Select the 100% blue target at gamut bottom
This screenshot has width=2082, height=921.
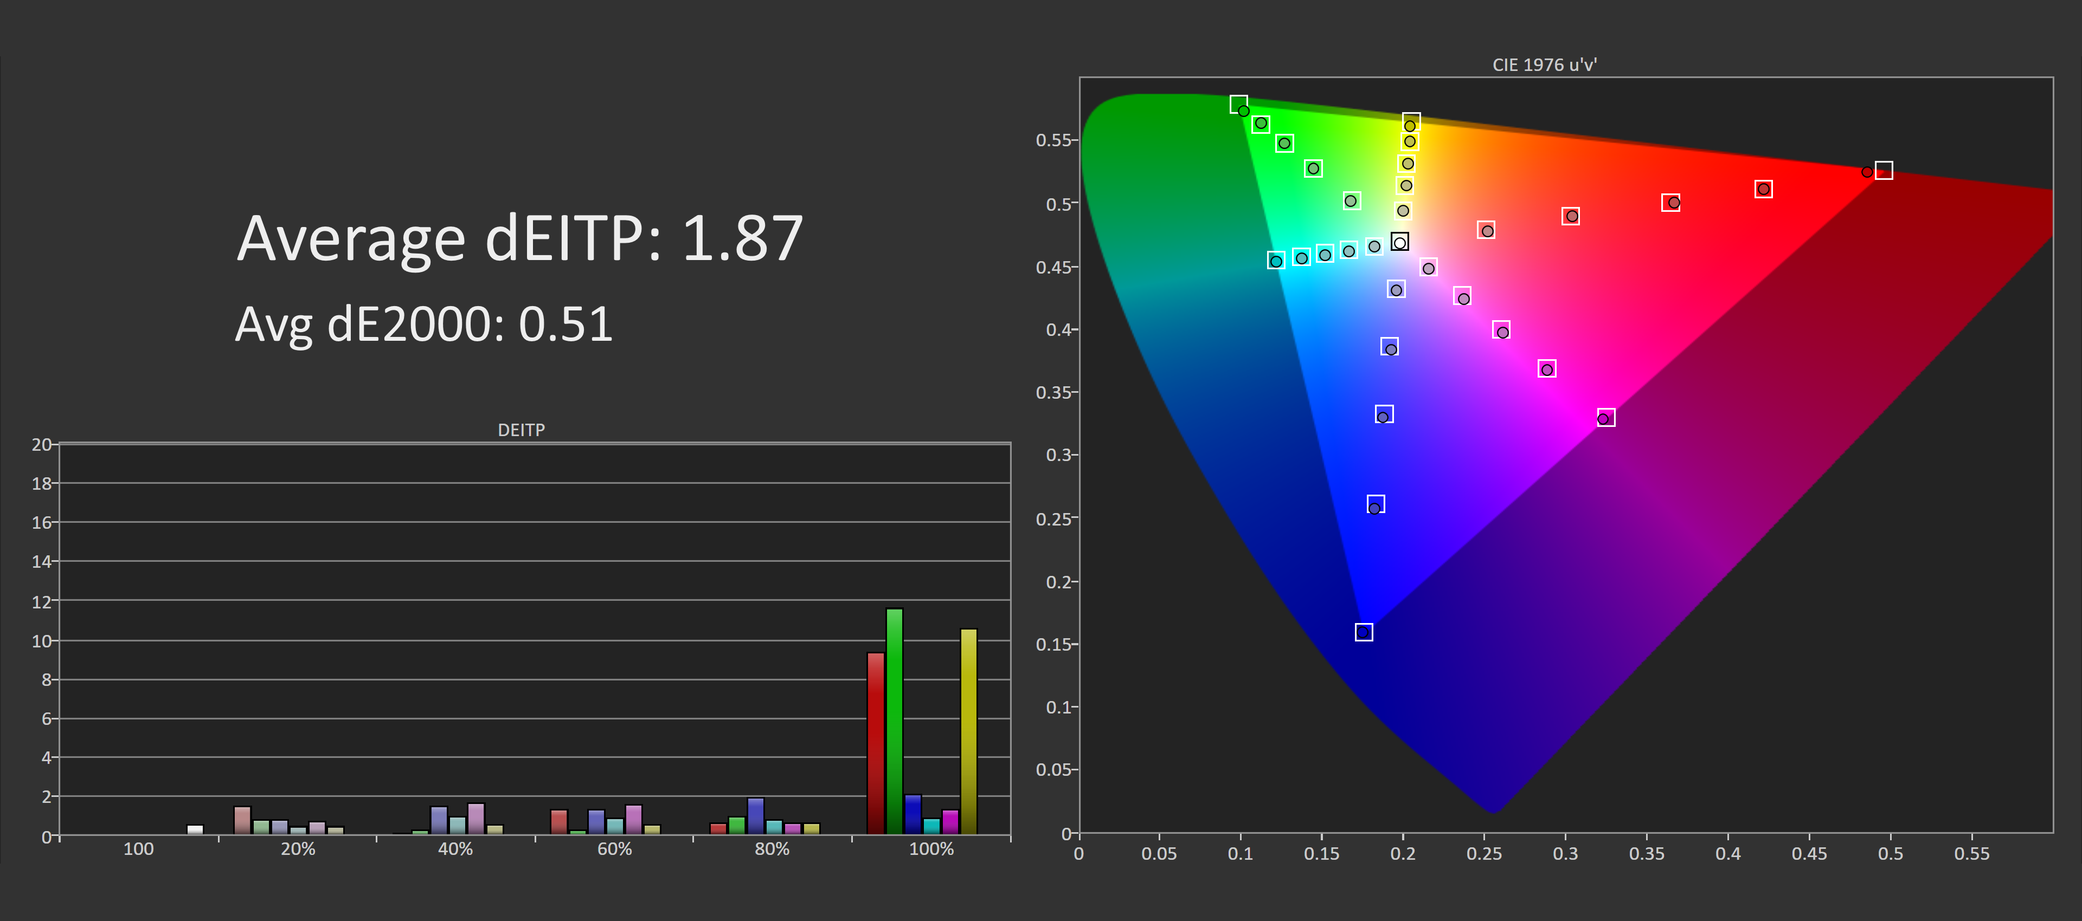pos(1364,632)
